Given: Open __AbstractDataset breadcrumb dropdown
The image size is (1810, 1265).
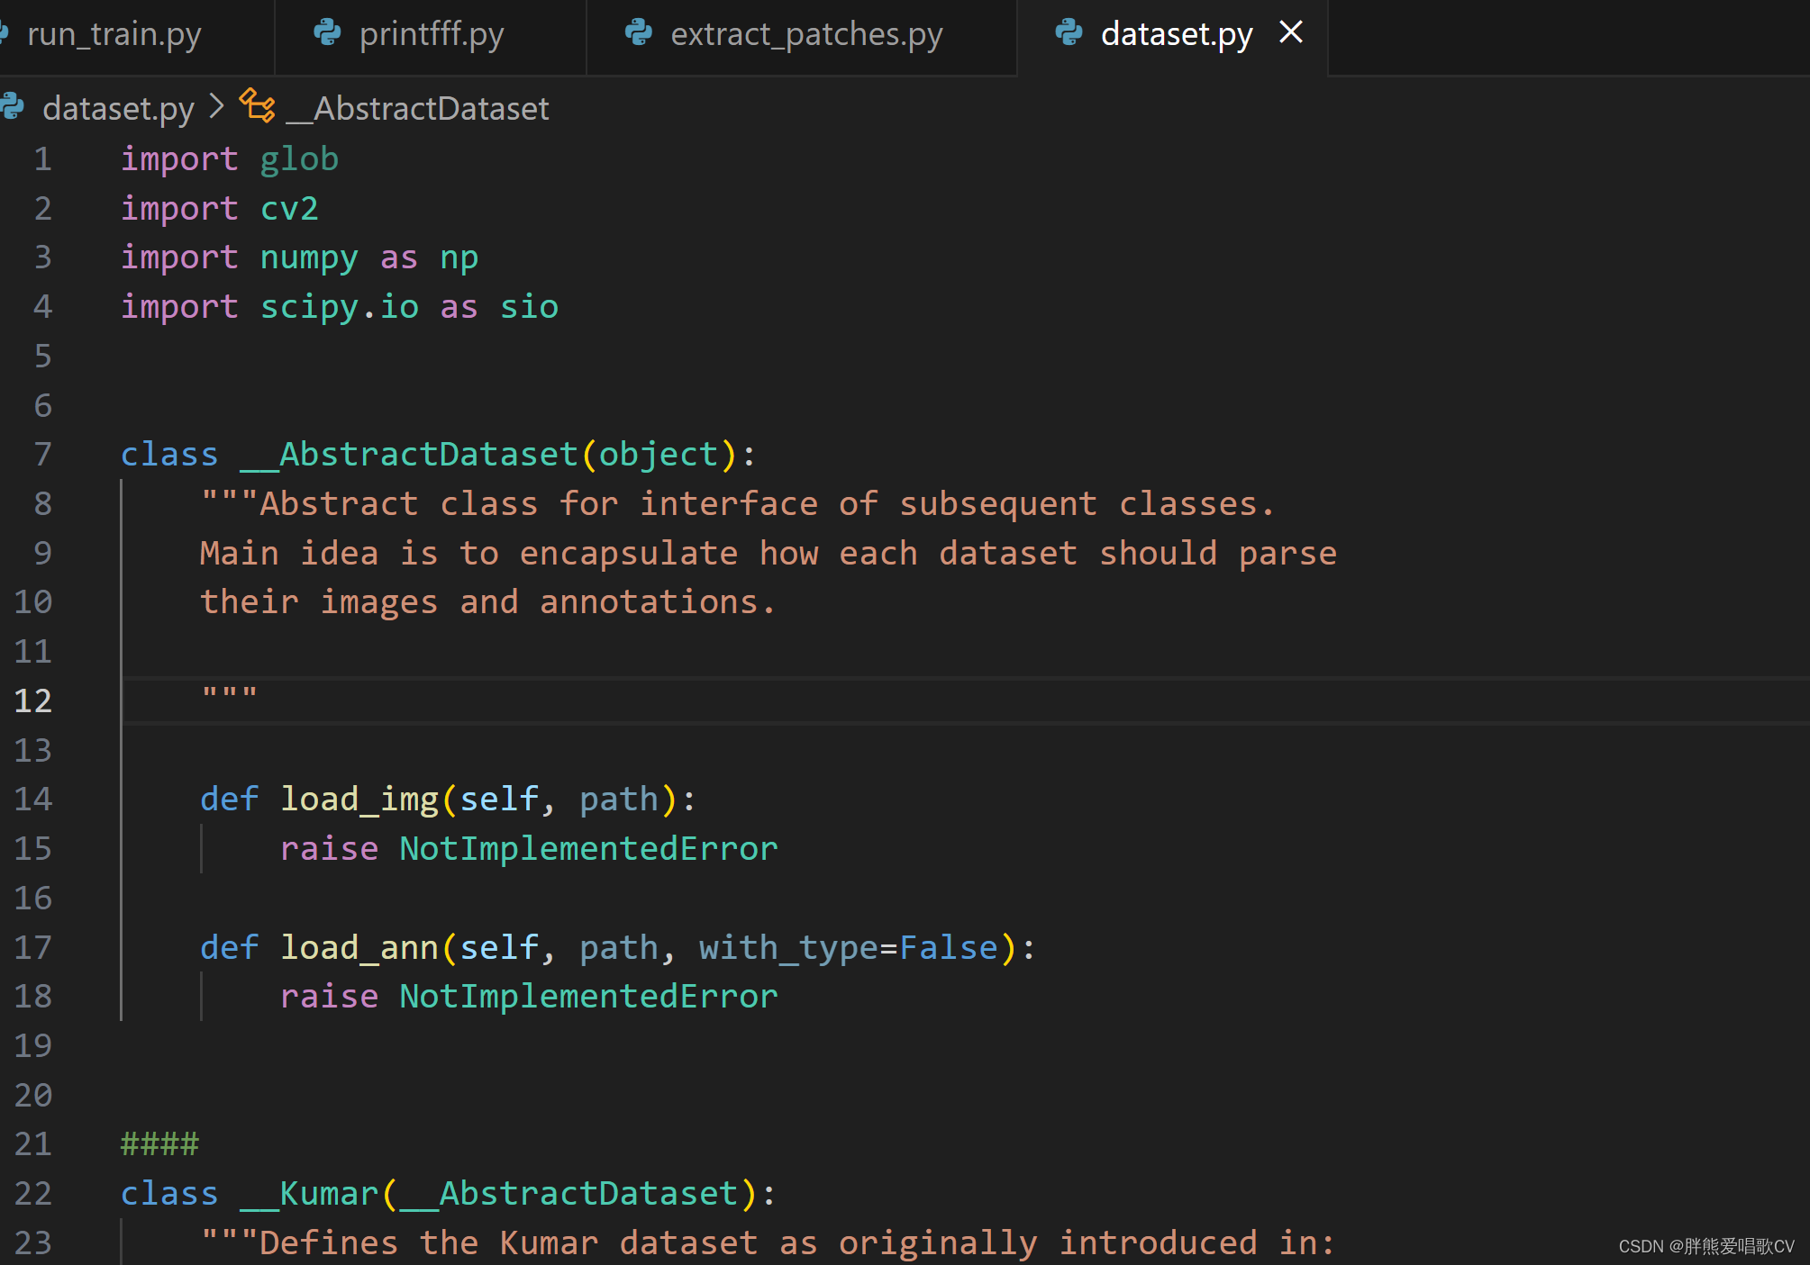Looking at the screenshot, I should (417, 109).
